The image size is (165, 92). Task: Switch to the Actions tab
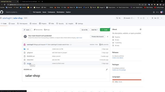[x=33, y=24]
